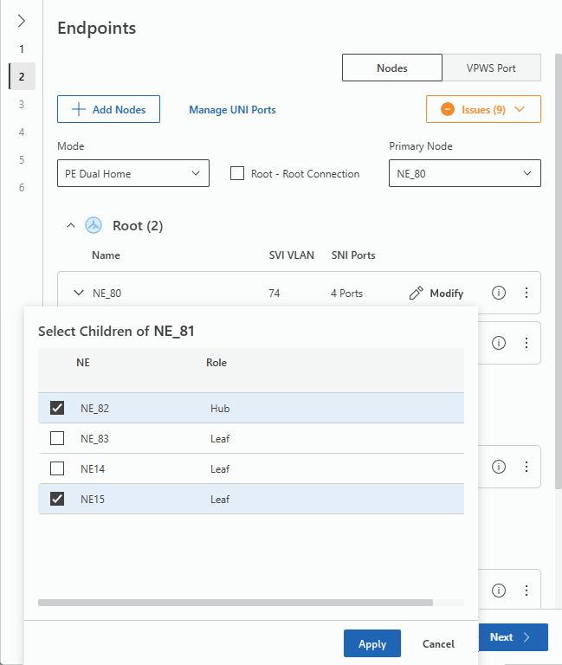Image resolution: width=562 pixels, height=665 pixels.
Task: Open the Mode dropdown showing PE Dual Home
Action: pos(133,173)
